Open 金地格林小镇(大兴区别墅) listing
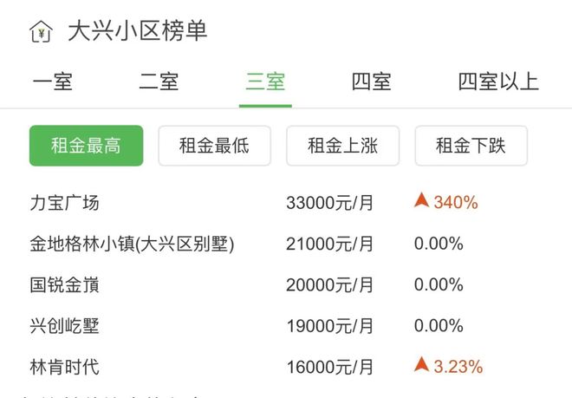Viewport: 572px width, 398px height. click(x=132, y=244)
